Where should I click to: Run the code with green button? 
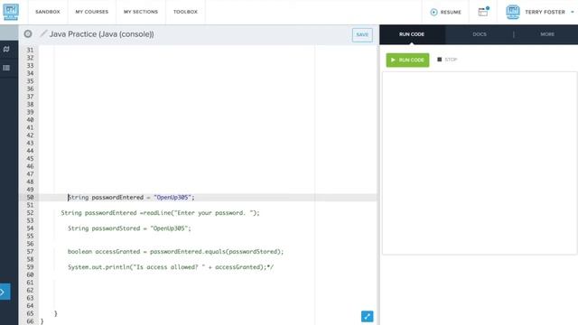(x=407, y=60)
